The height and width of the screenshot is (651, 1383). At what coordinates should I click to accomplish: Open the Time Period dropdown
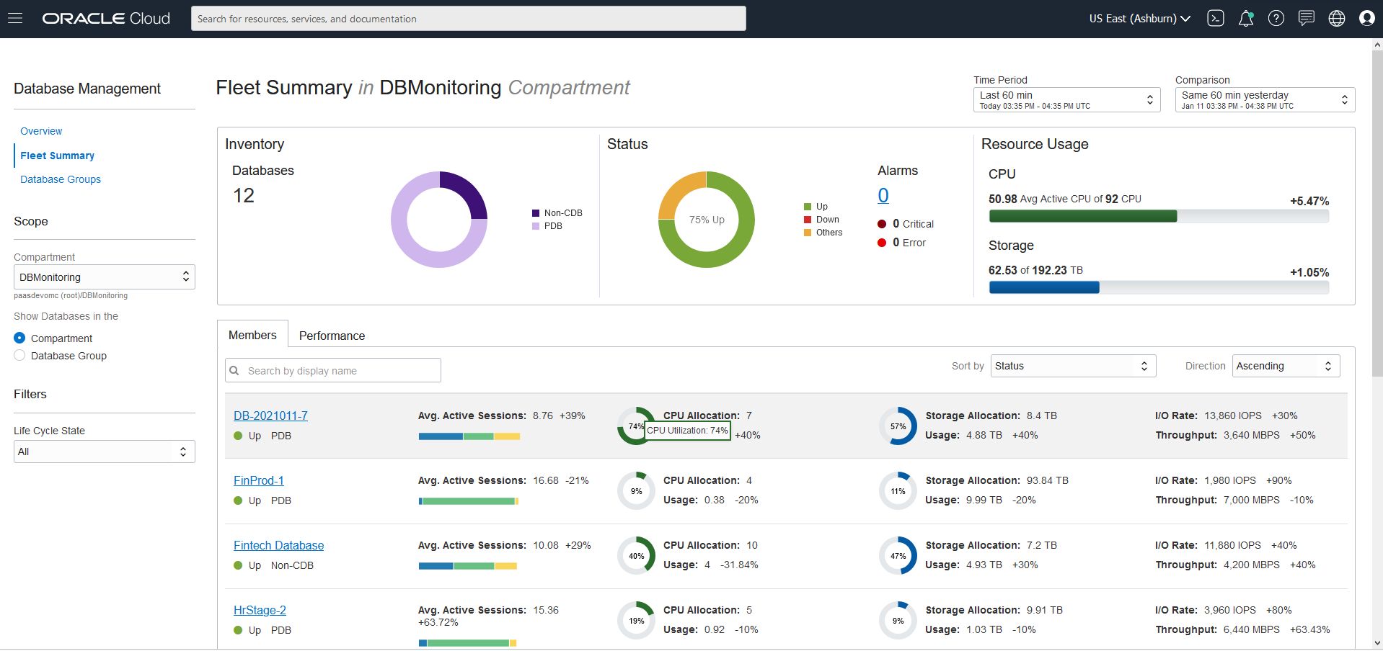coord(1066,100)
